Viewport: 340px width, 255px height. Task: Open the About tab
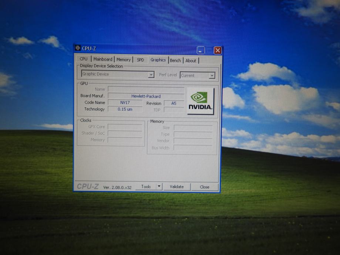[x=191, y=61]
